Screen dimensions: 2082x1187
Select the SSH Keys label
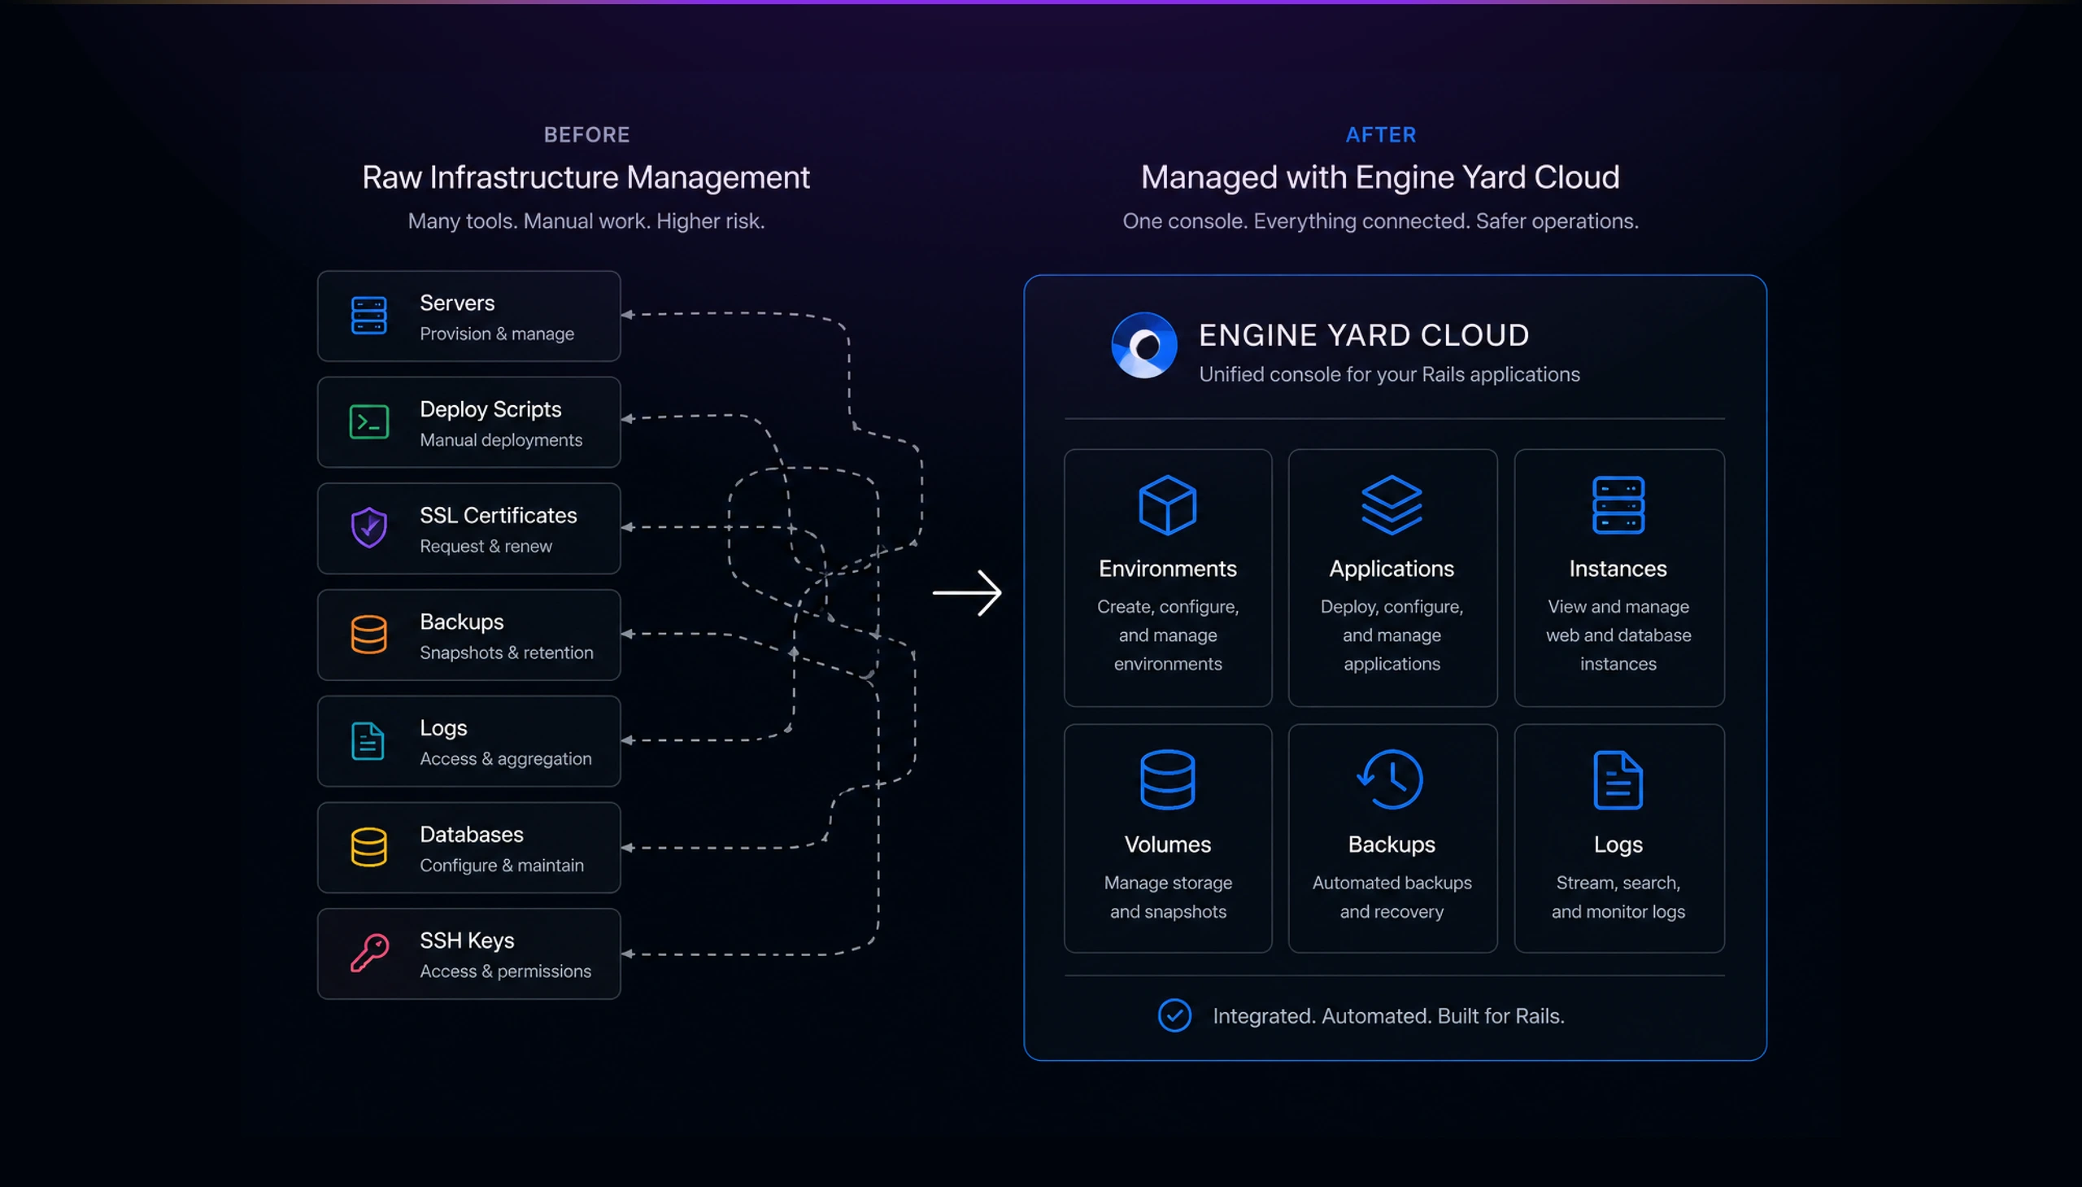click(x=467, y=940)
